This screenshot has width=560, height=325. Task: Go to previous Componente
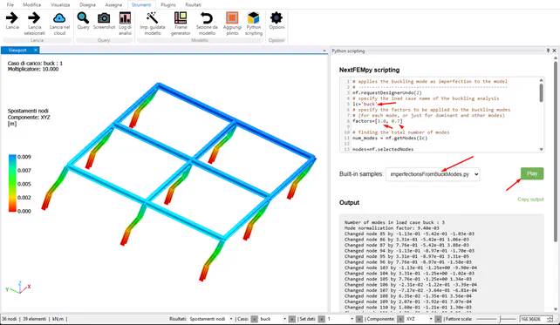pyautogui.click(x=400, y=319)
